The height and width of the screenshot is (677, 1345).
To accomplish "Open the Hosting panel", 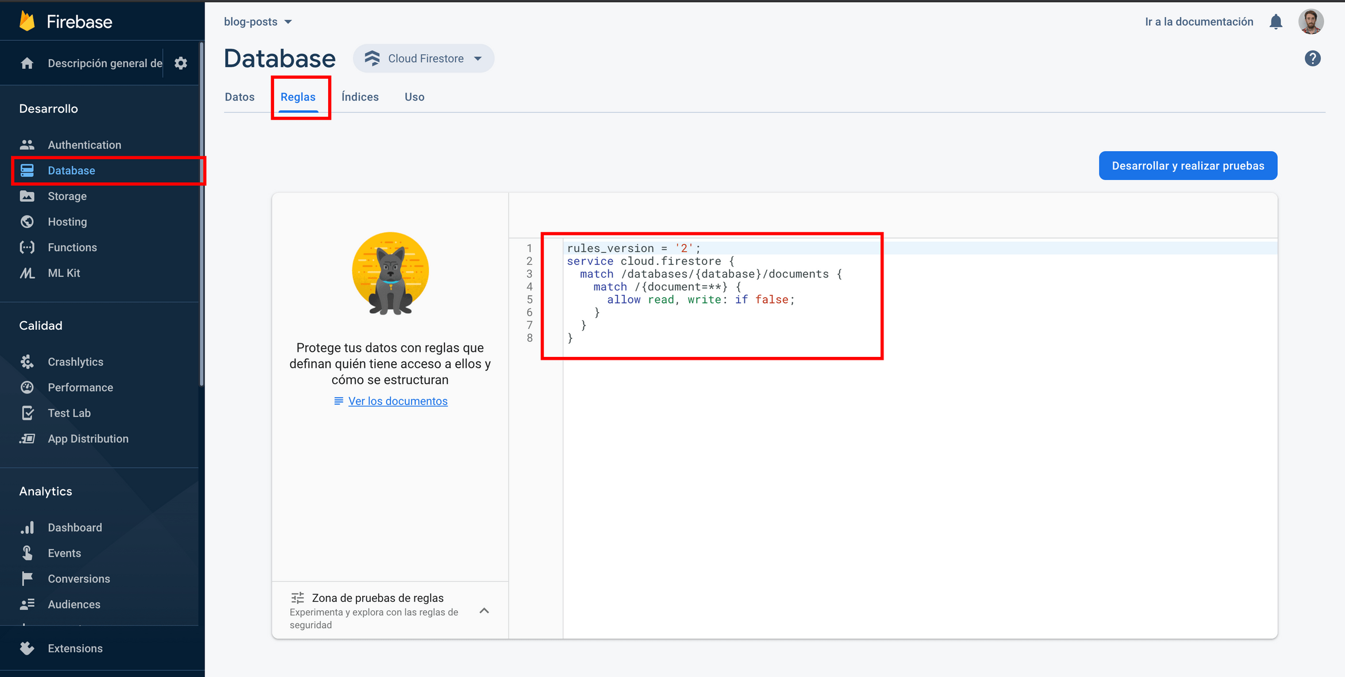I will (67, 221).
